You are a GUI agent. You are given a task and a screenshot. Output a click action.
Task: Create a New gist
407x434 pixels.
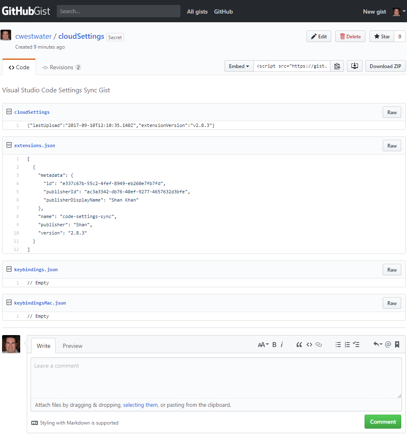374,12
